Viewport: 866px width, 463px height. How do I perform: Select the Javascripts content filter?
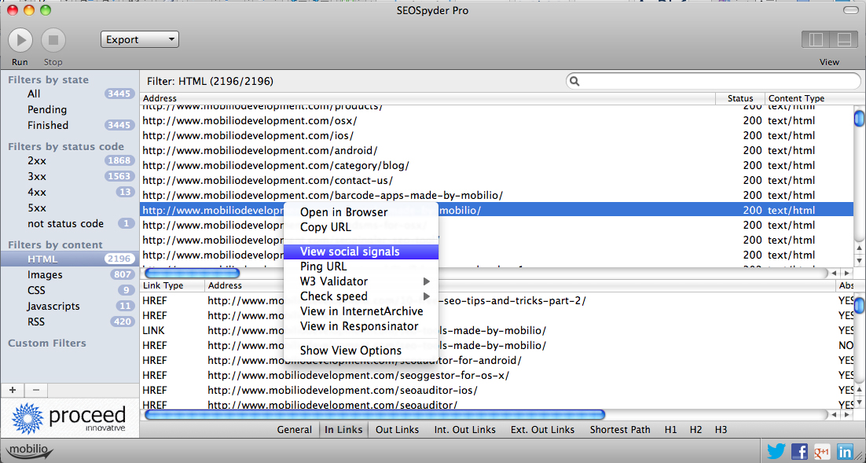70,306
